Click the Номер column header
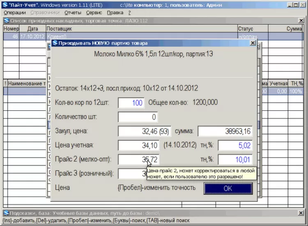This screenshot has width=308, height=226. tap(11, 29)
